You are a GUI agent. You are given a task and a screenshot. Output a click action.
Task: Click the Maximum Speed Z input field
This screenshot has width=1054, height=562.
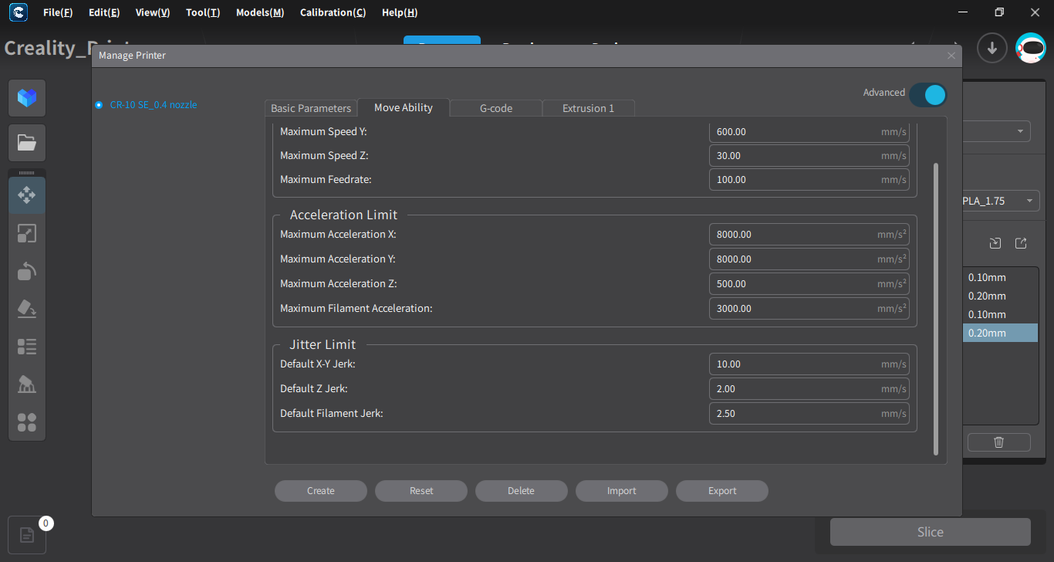click(x=809, y=156)
